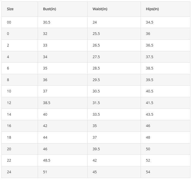Click hips value 46 for size 16
Viewport: 193px width, 180px height.
coord(148,126)
